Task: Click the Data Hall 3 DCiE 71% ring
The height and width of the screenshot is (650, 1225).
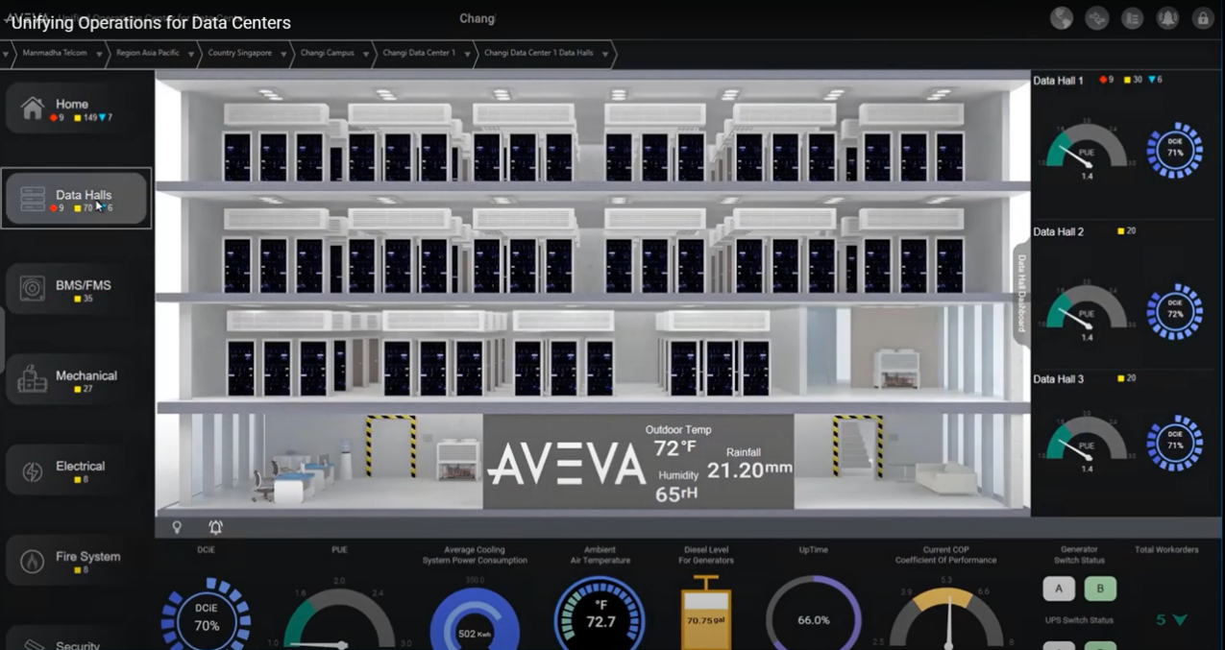Action: (x=1174, y=443)
